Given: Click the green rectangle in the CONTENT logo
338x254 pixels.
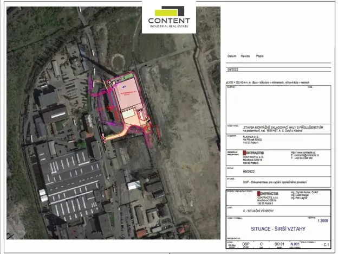Looking at the screenshot, I should [x=169, y=11].
